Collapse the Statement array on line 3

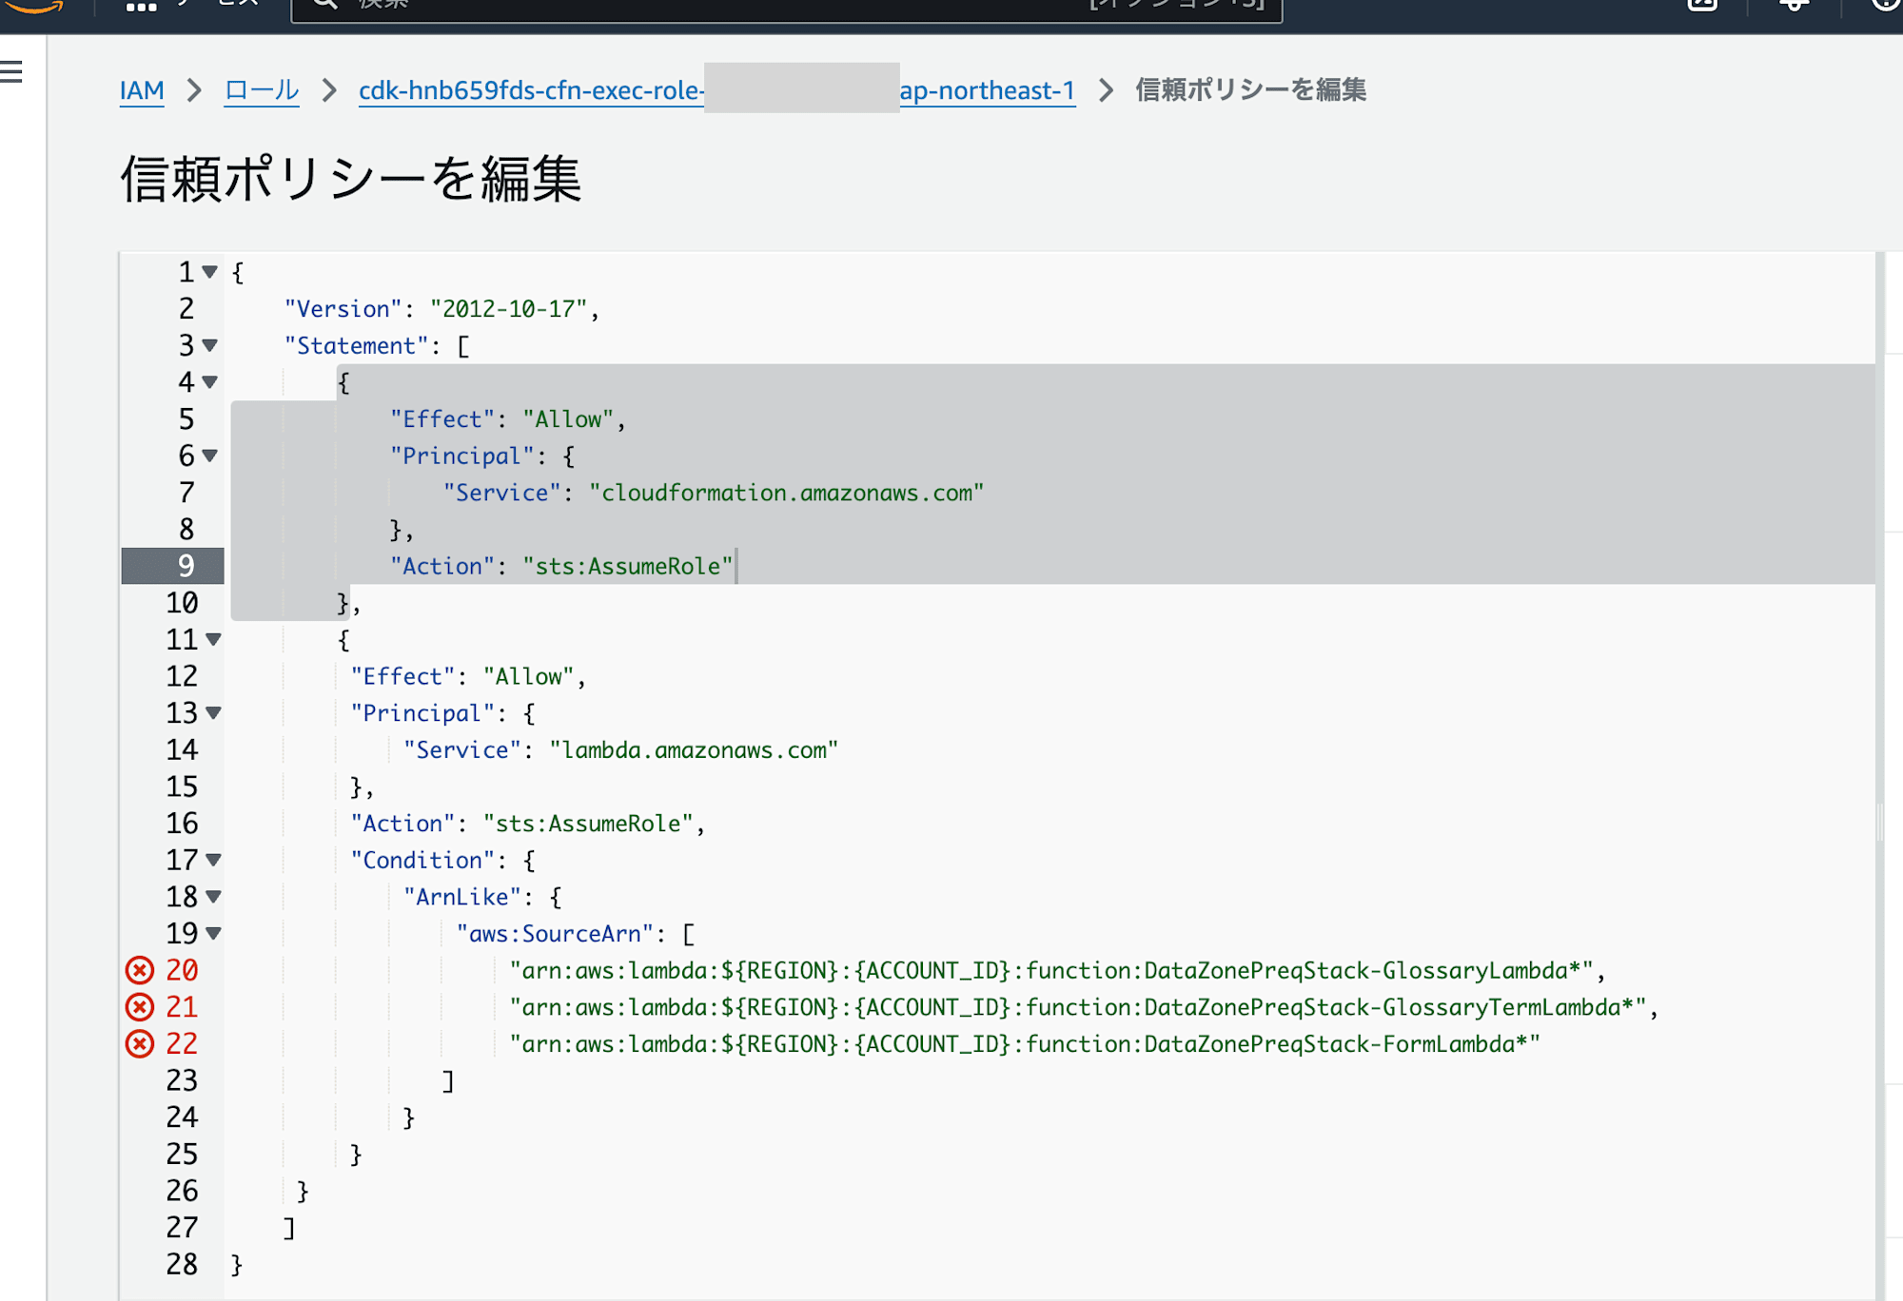(210, 345)
